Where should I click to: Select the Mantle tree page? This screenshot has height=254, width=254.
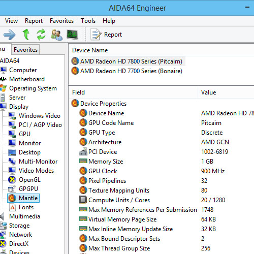pyautogui.click(x=28, y=198)
